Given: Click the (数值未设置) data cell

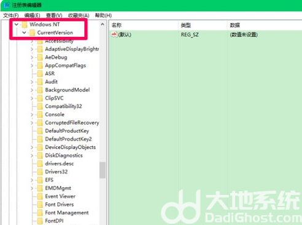Looking at the screenshot, I should click(x=244, y=34).
